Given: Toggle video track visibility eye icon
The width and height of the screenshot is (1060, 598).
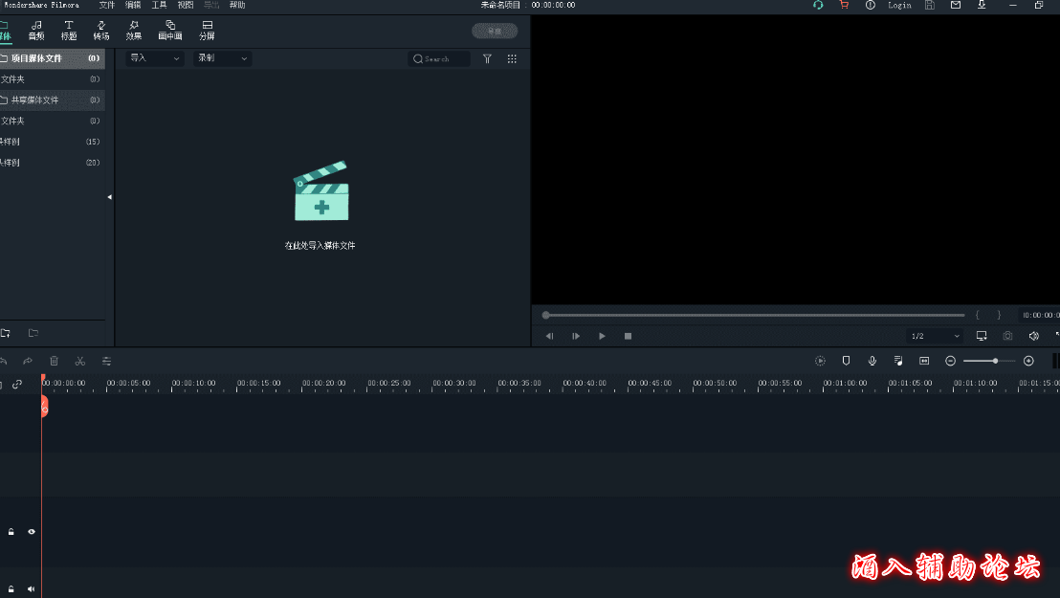Looking at the screenshot, I should (32, 531).
